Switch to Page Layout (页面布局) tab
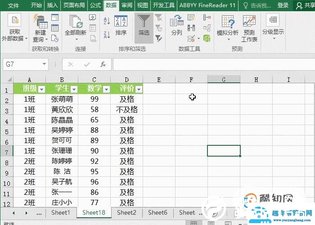 point(74,5)
